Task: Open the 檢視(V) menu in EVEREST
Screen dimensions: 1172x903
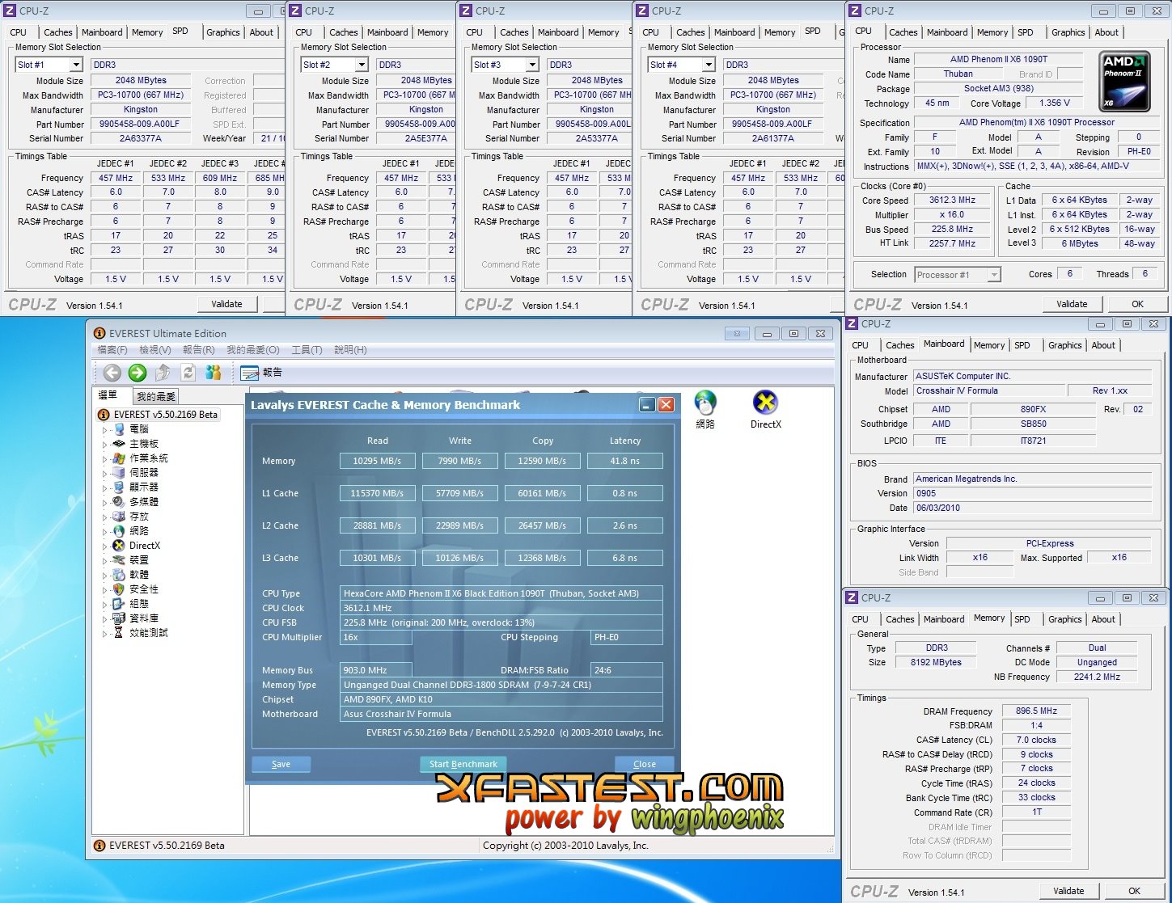Action: click(x=155, y=350)
